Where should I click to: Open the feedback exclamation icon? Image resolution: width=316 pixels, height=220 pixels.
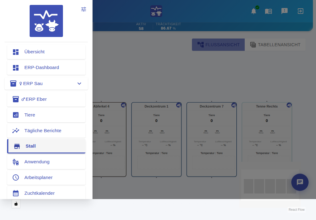(284, 11)
